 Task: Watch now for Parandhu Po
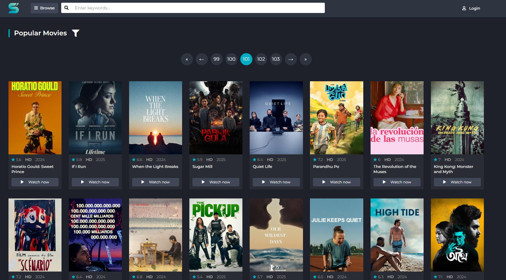click(337, 182)
